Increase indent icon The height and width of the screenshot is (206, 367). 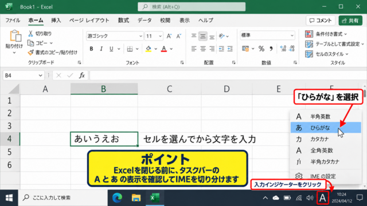point(231,49)
